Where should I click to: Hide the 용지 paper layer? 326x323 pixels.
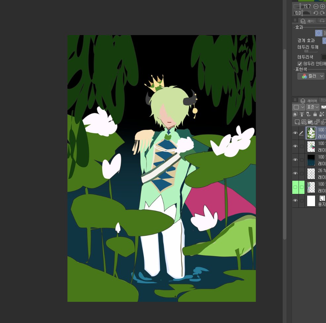click(x=295, y=201)
